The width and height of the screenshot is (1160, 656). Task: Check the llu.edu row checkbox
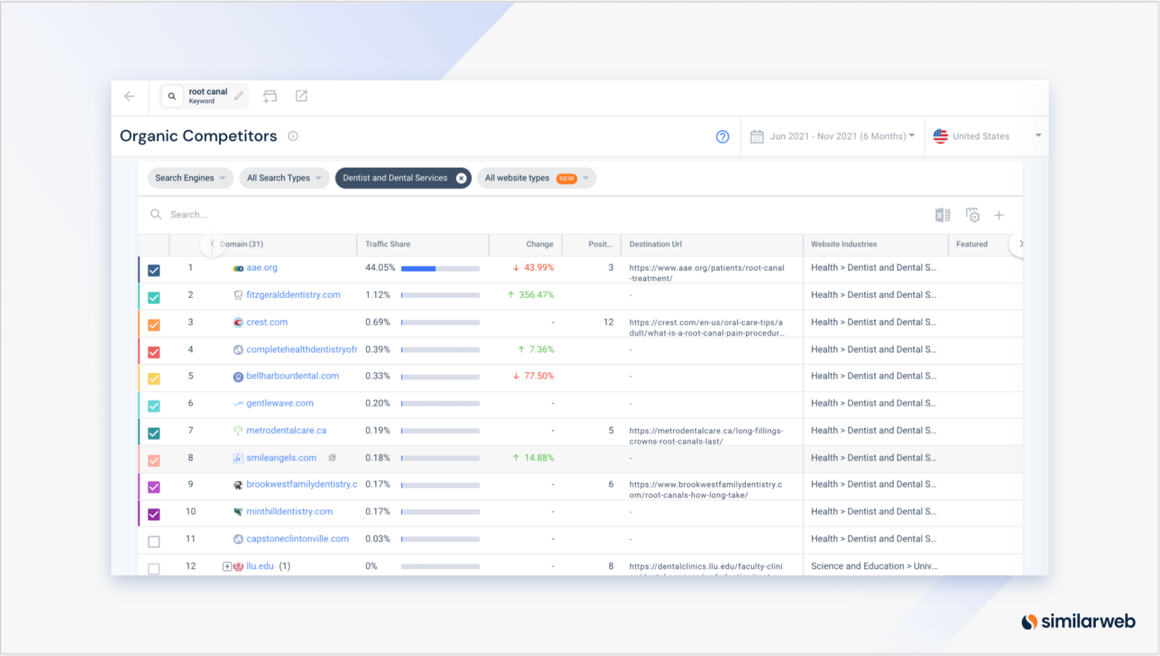point(154,568)
